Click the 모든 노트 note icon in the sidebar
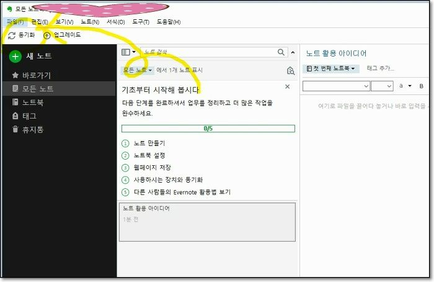Viewport: 434px width, 282px height. coord(15,88)
